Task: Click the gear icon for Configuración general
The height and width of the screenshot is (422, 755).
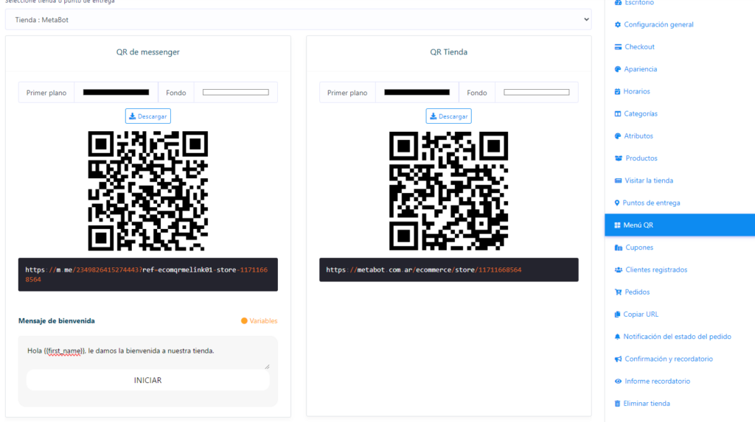Action: 618,24
